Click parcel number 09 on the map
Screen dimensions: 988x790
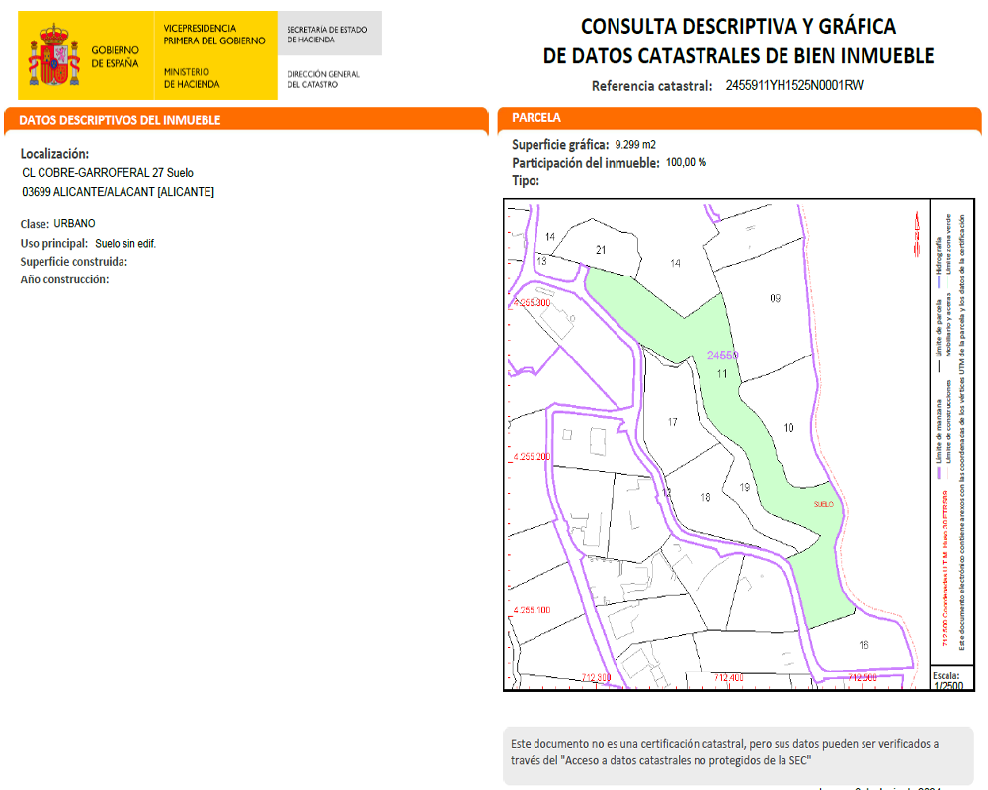point(775,298)
